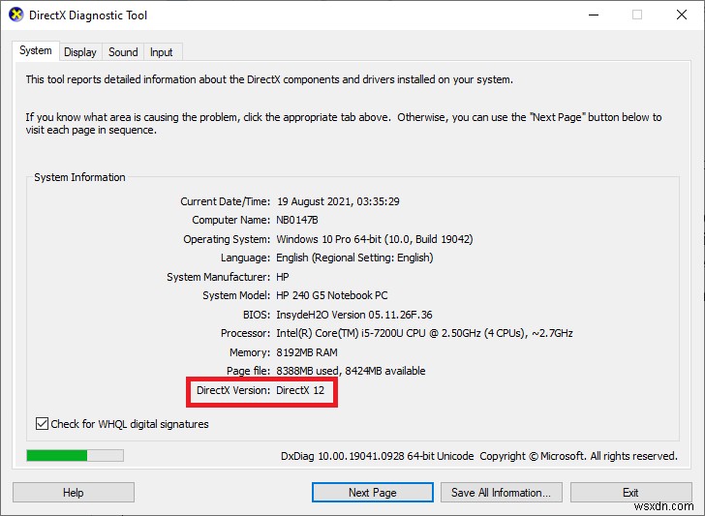Click the page file 8388MB used value

pyautogui.click(x=351, y=371)
